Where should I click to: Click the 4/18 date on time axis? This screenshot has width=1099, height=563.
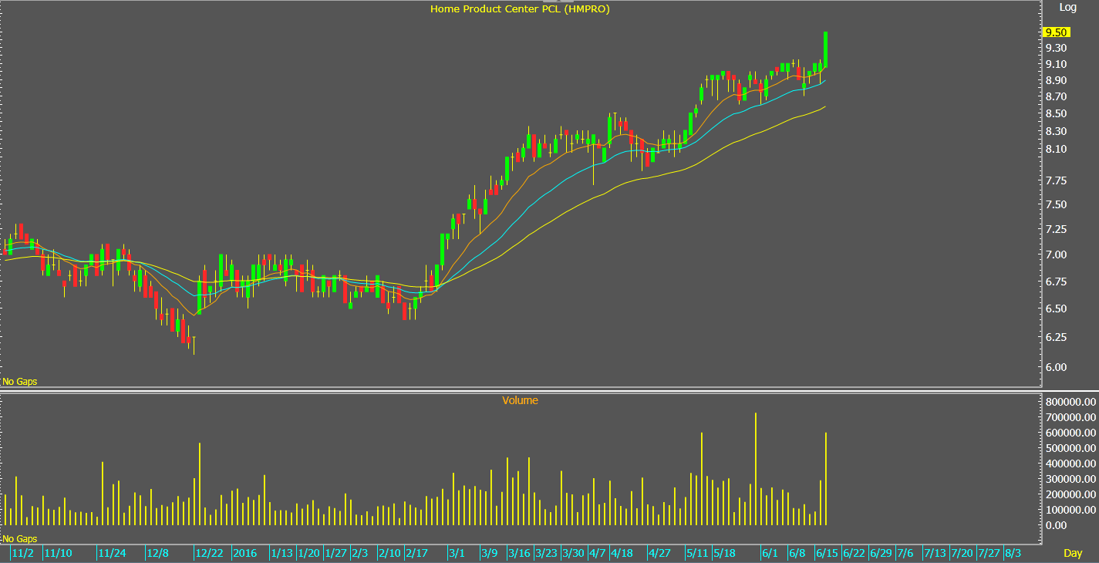622,553
